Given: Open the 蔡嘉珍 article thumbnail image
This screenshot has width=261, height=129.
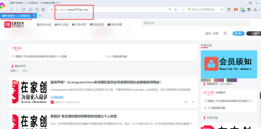Looking at the screenshot, I should pos(30,122).
